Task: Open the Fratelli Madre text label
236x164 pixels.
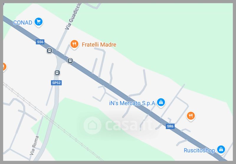Action: 99,45
